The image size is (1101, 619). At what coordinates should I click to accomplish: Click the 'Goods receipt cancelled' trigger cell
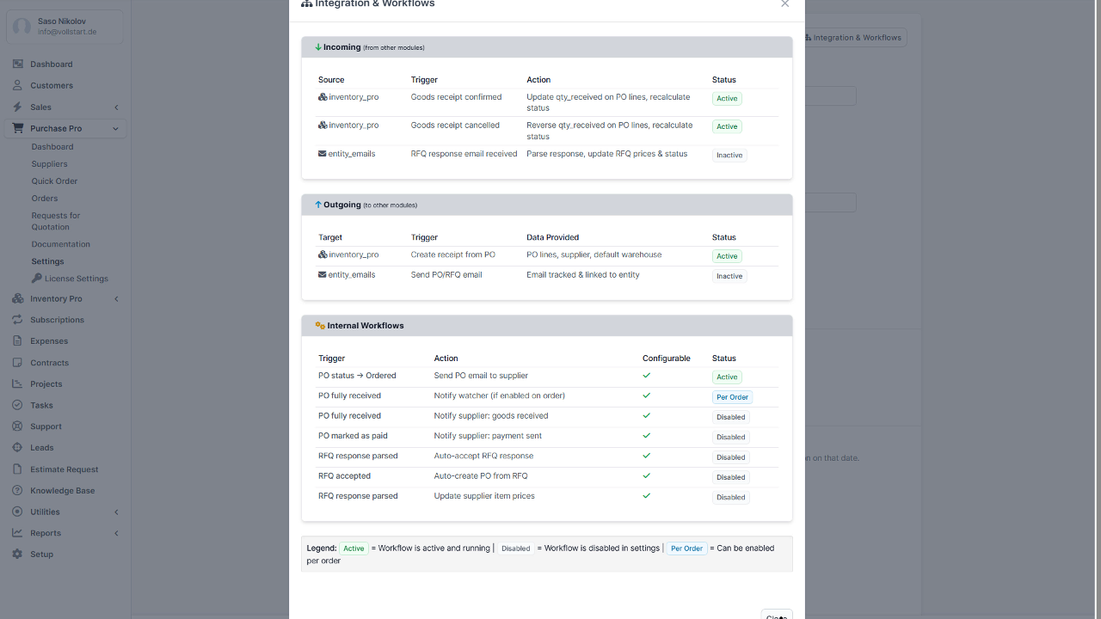(455, 126)
